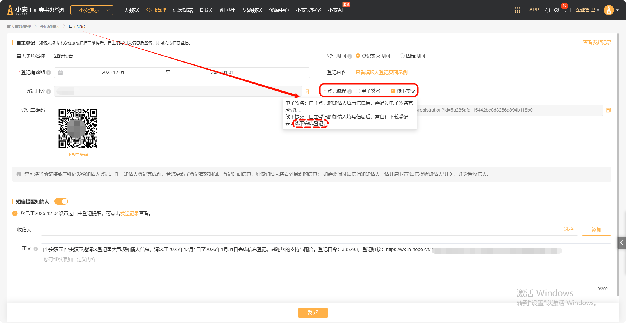Viewport: 626px width, 323px height.
Task: Select the 固定时间 radio option
Action: pyautogui.click(x=402, y=56)
